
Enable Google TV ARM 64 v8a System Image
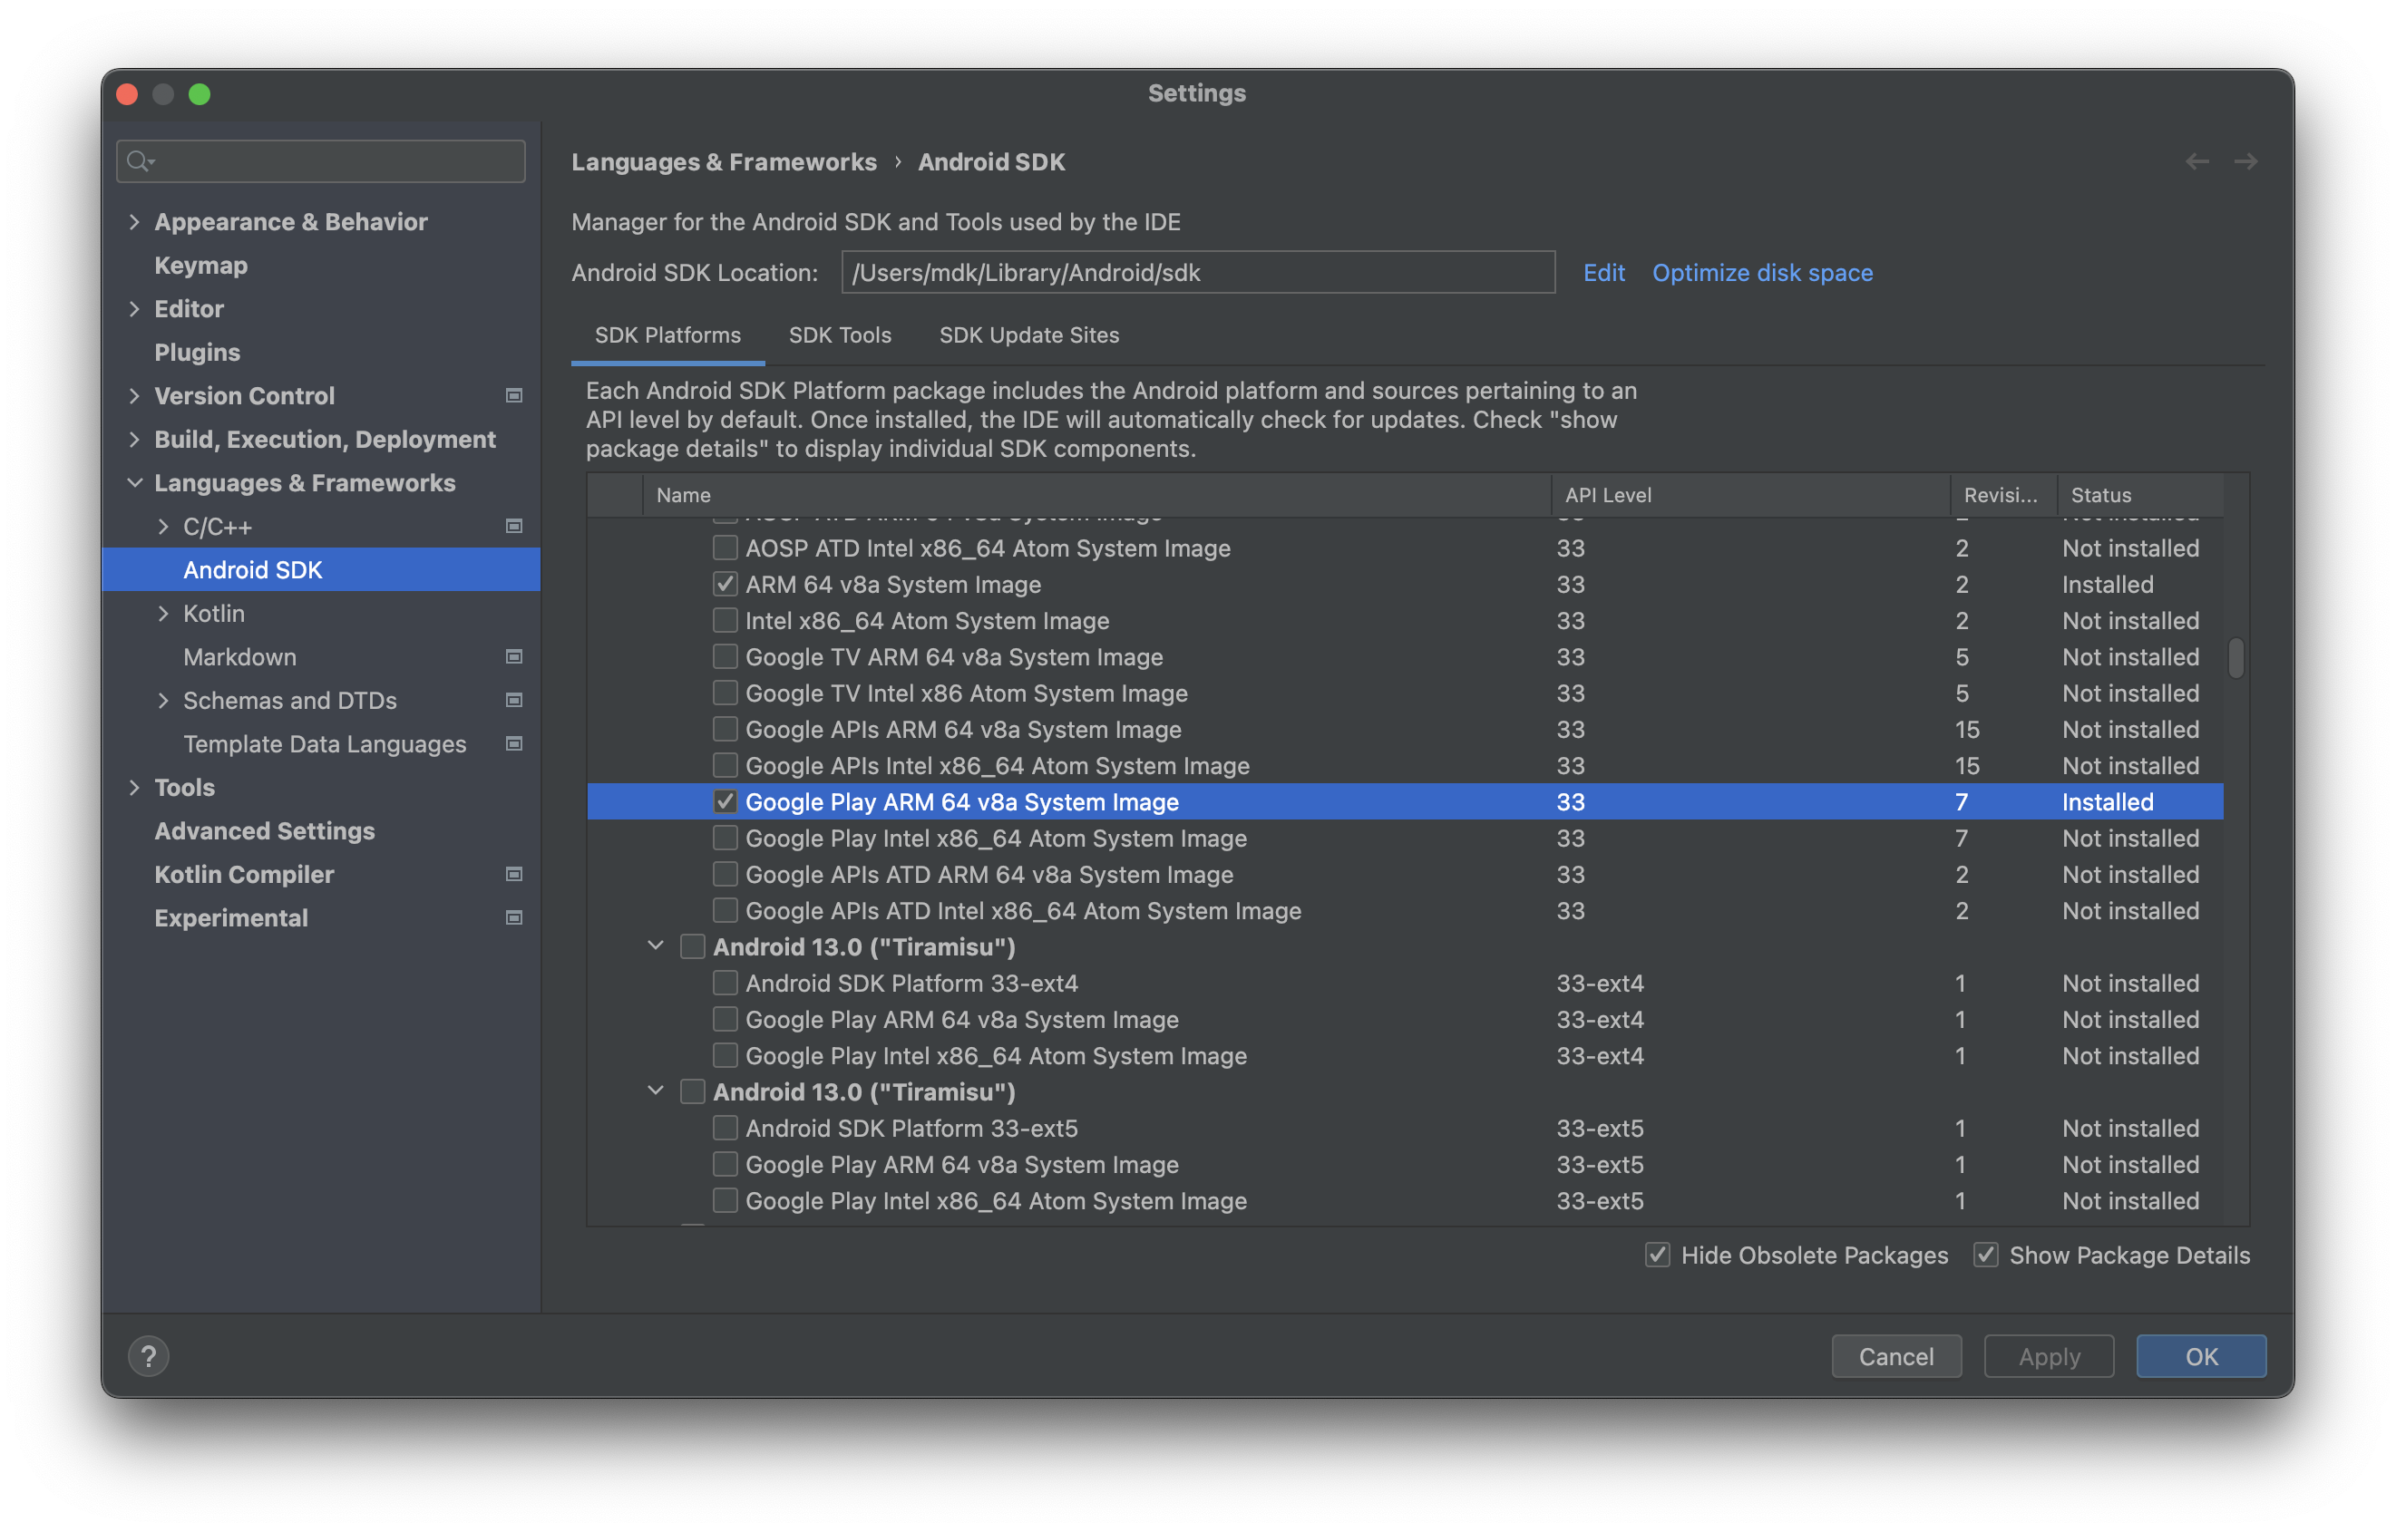pyautogui.click(x=726, y=656)
